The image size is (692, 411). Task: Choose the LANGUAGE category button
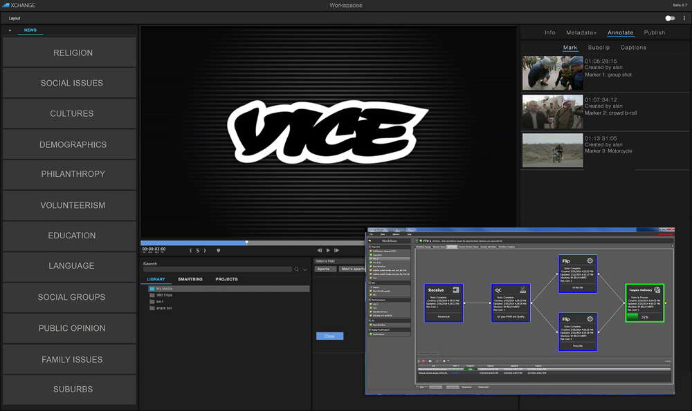click(x=70, y=266)
